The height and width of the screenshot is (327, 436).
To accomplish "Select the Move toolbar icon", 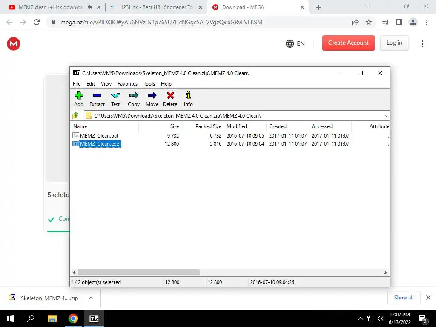I will tap(152, 99).
